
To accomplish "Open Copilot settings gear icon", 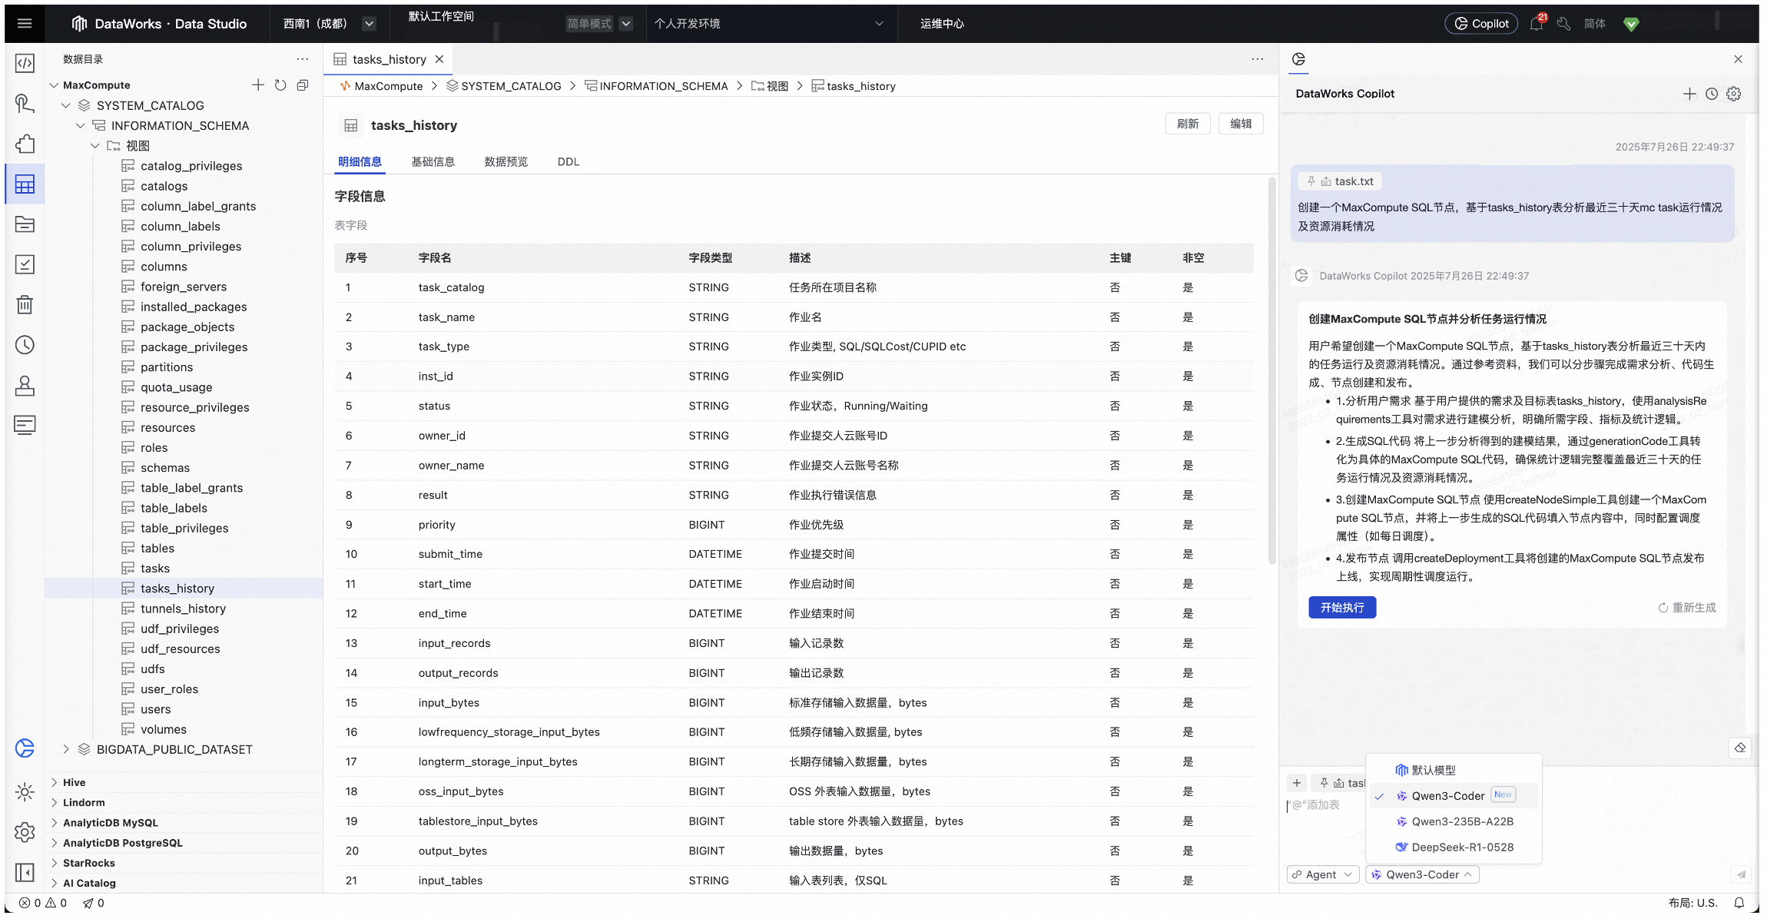I will point(1733,94).
